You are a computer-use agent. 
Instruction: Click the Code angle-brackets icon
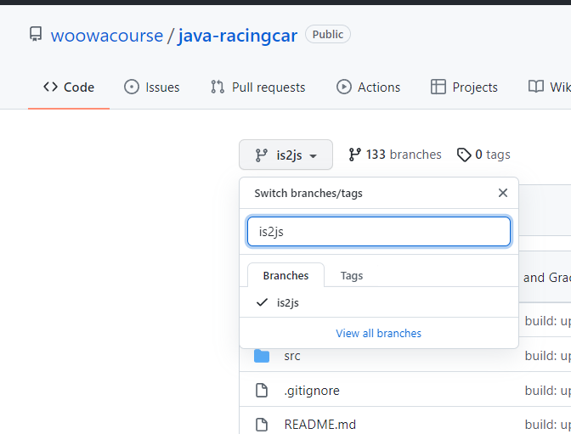[50, 87]
